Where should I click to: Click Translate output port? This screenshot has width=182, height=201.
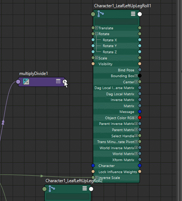[140, 28]
